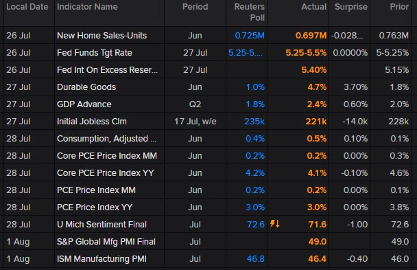Select the PCE Price Index YY indicator
Viewport: 417px width, 270px height.
coord(95,207)
